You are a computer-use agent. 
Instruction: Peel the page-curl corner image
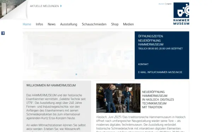13,10
